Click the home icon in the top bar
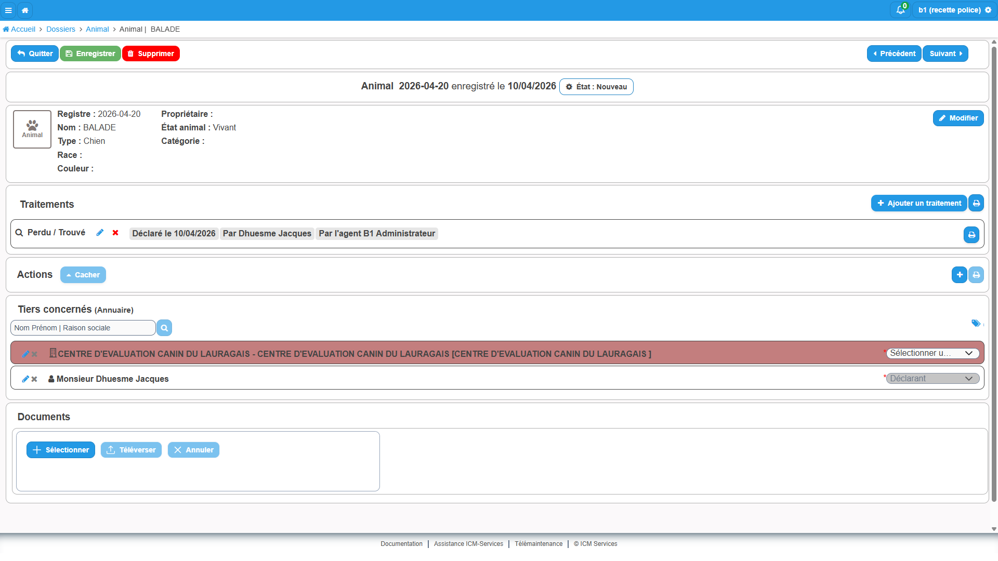Screen dimensions: 998x561 (x=25, y=10)
